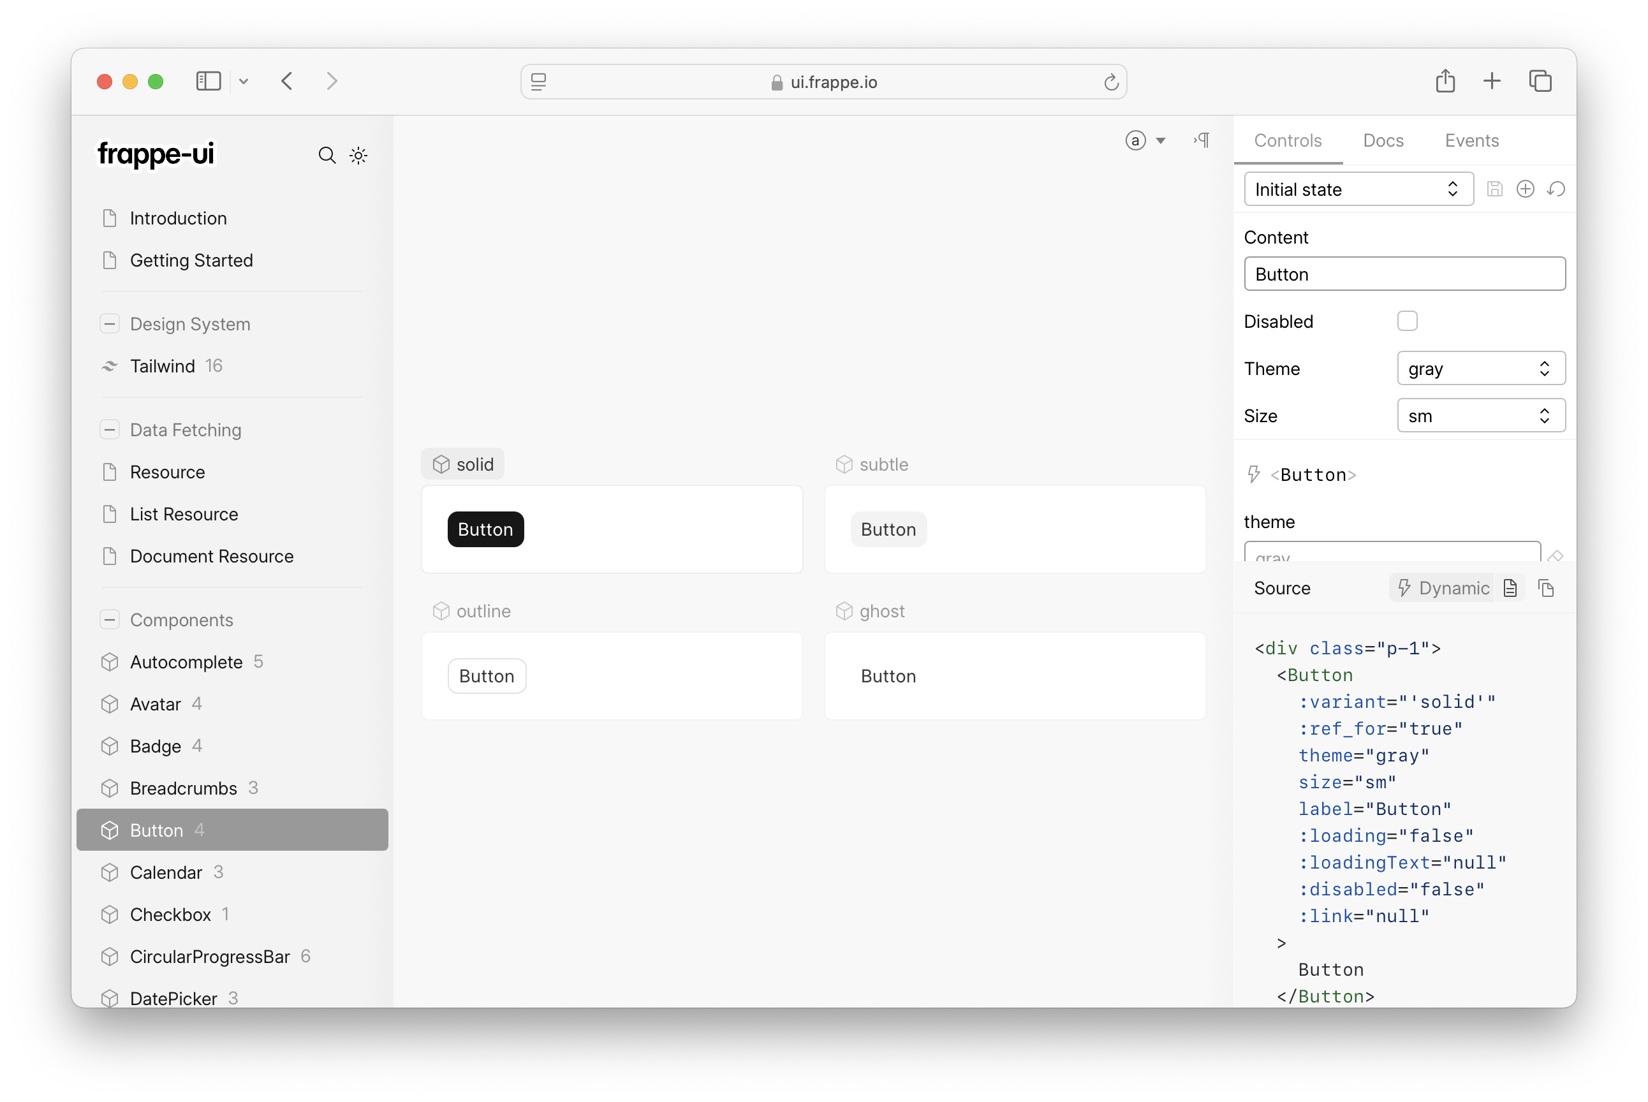Screen dimensions: 1648x1102
Task: Change the Size dropdown from sm
Action: pyautogui.click(x=1480, y=415)
